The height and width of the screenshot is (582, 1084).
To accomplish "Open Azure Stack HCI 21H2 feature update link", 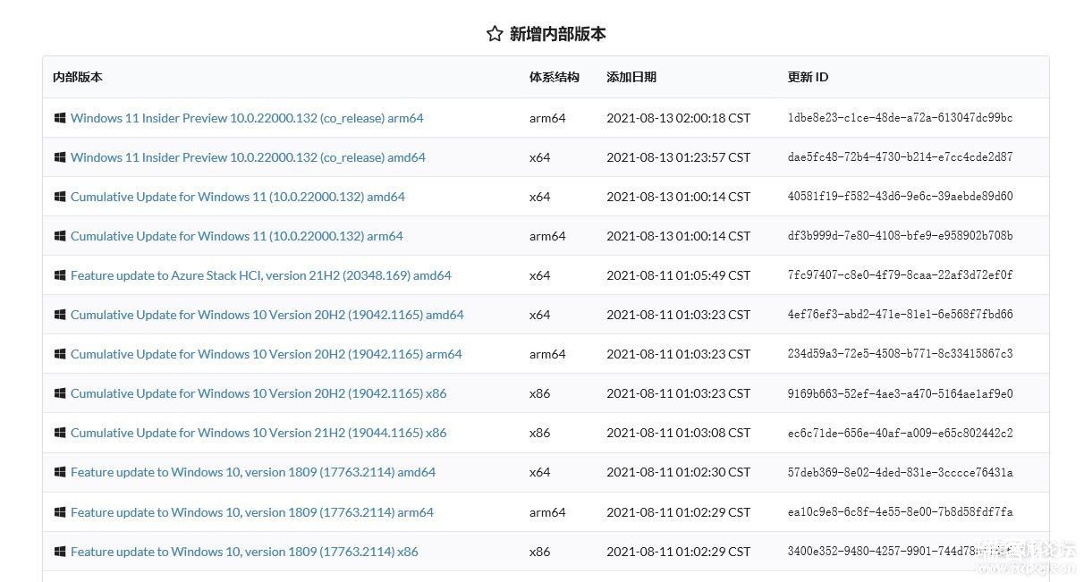I will coord(261,275).
